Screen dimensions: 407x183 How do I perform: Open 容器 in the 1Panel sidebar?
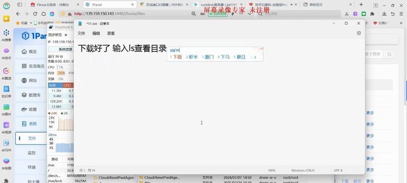31,109
